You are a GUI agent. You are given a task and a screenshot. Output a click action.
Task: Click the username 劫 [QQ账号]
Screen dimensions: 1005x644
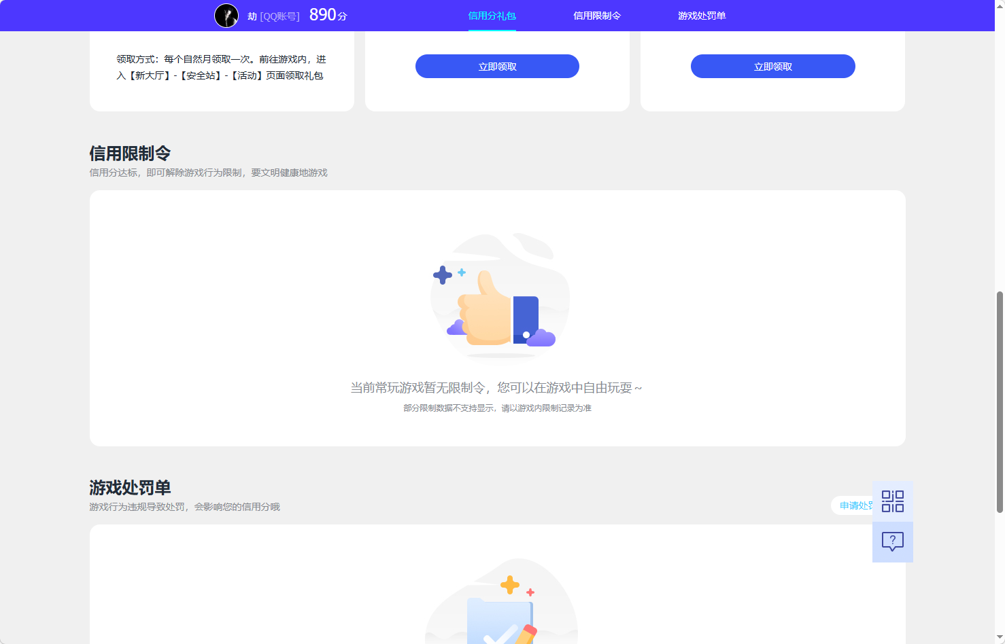(275, 16)
